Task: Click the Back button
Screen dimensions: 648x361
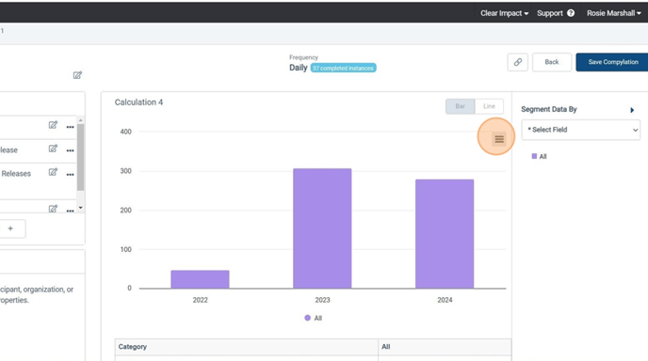Action: pos(551,62)
